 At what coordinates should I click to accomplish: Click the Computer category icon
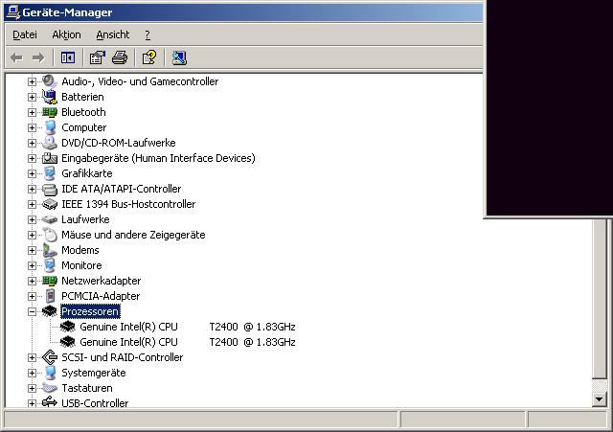pyautogui.click(x=50, y=127)
